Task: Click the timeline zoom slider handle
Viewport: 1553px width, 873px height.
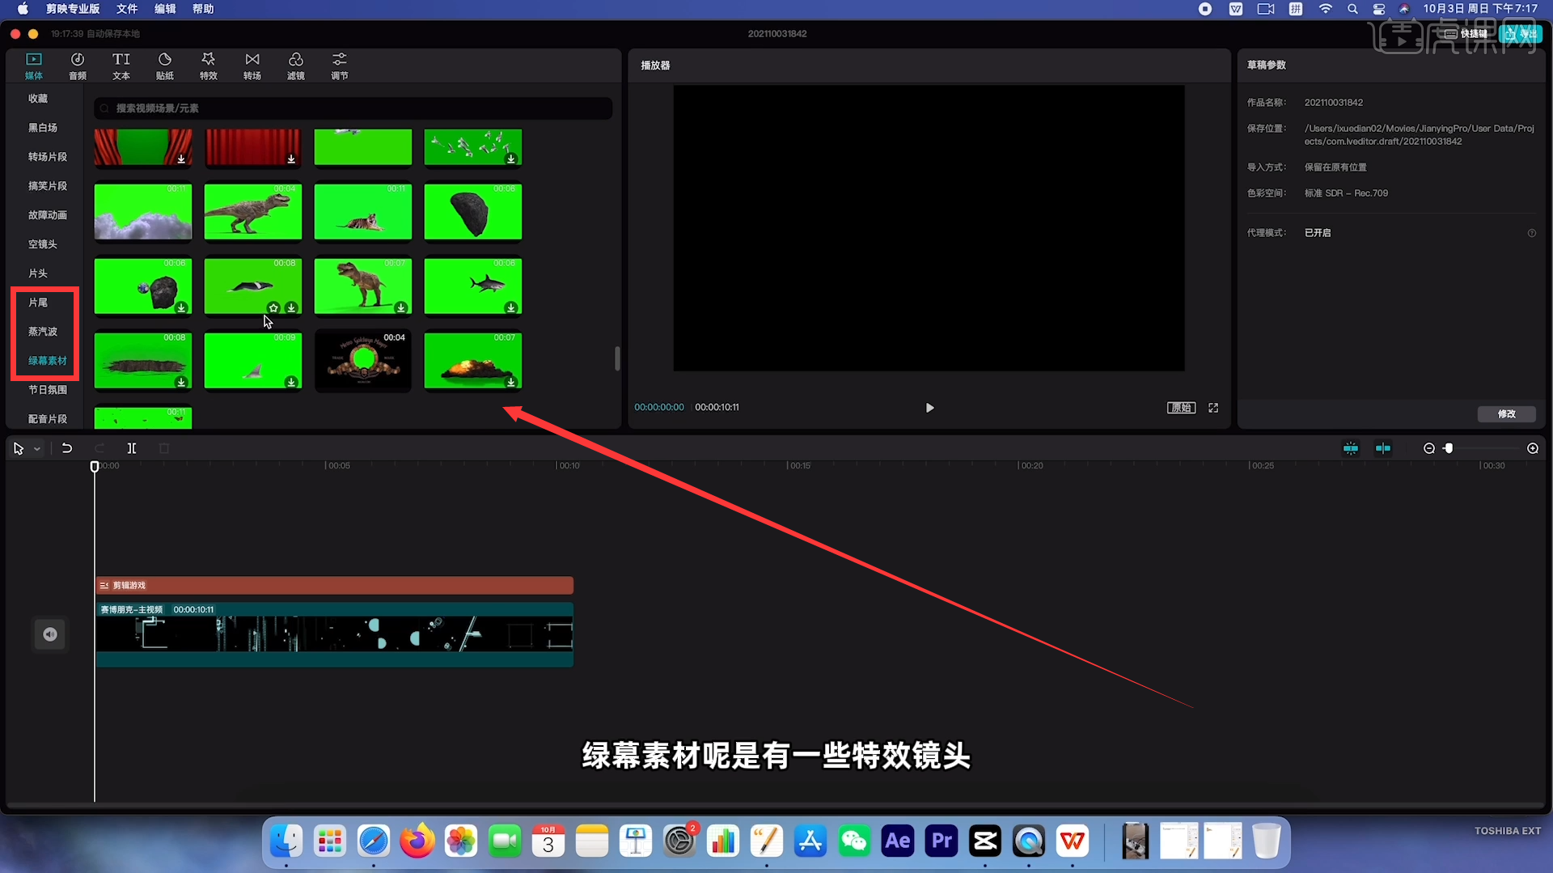Action: 1449,448
